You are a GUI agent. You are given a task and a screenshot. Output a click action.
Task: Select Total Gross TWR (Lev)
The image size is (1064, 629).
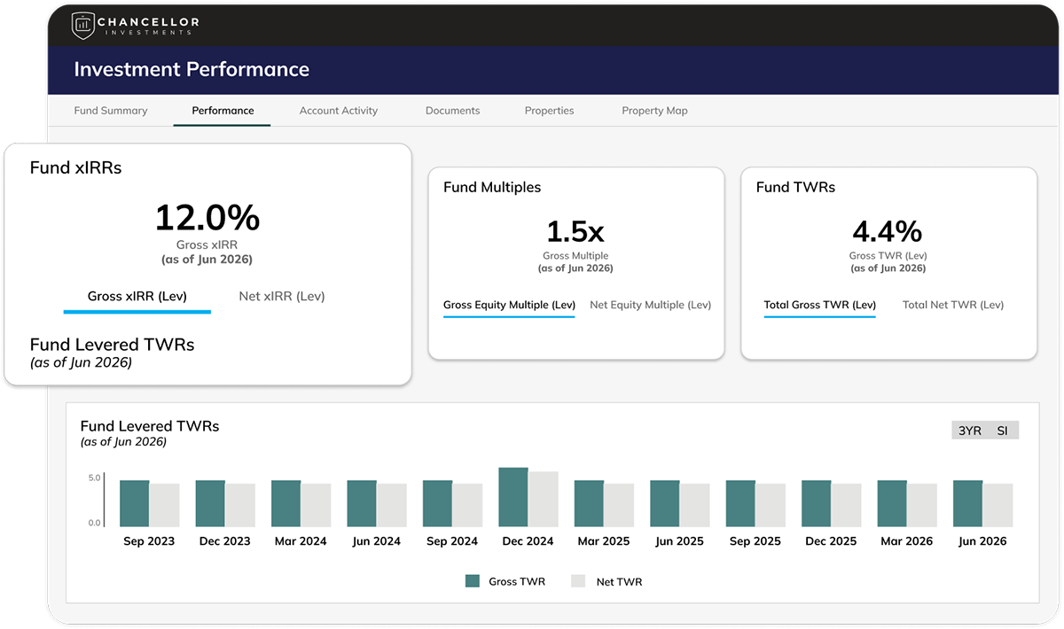pyautogui.click(x=819, y=305)
